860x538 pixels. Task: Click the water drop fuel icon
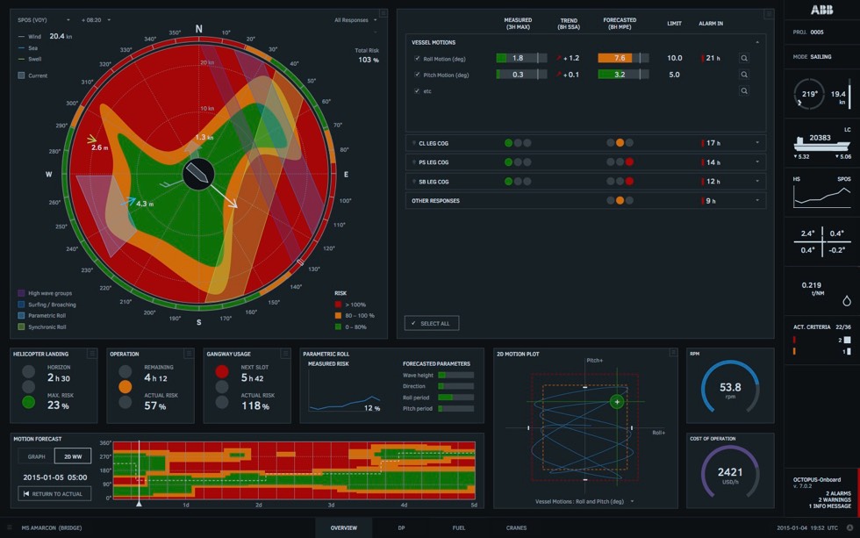(847, 300)
